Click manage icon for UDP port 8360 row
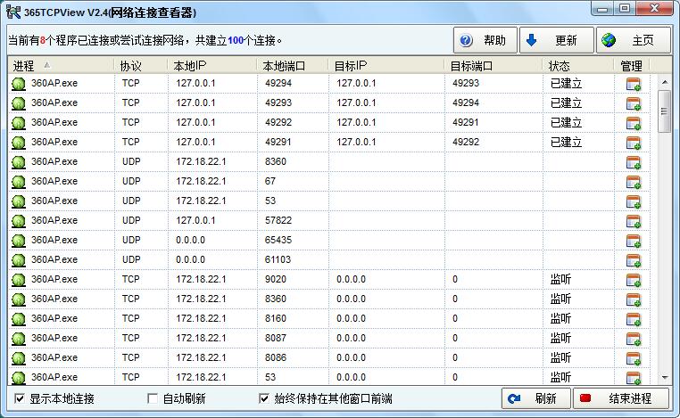This screenshot has width=680, height=418. tap(634, 162)
